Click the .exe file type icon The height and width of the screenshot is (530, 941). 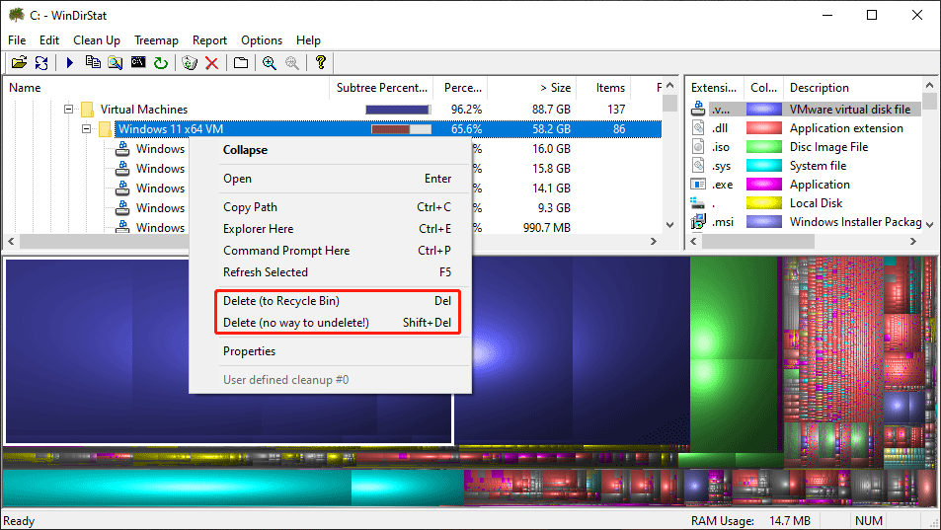pyautogui.click(x=698, y=184)
